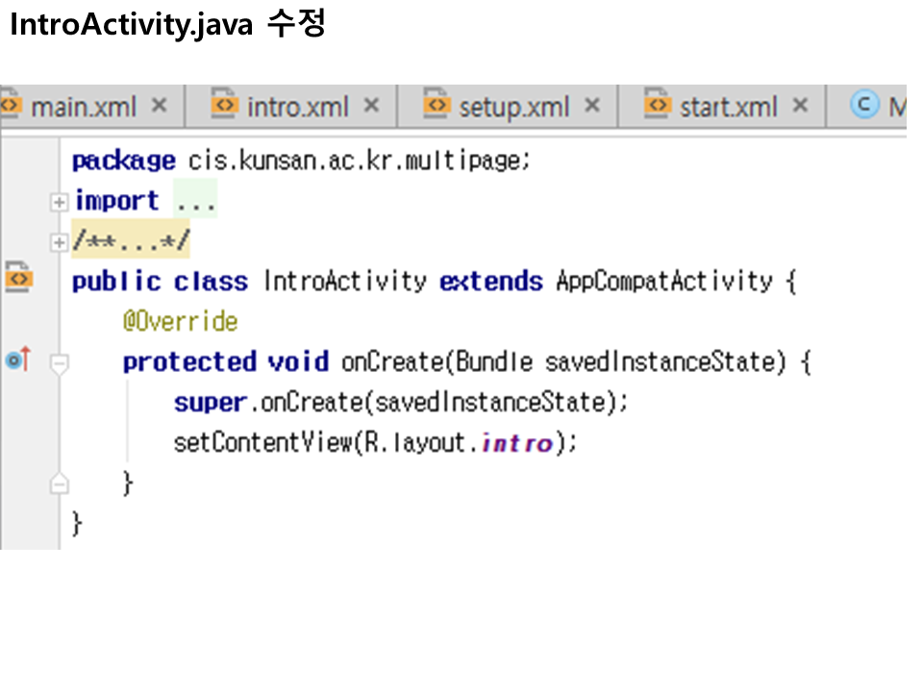923x692 pixels.
Task: Switch to the main.xml tab
Action: point(83,107)
